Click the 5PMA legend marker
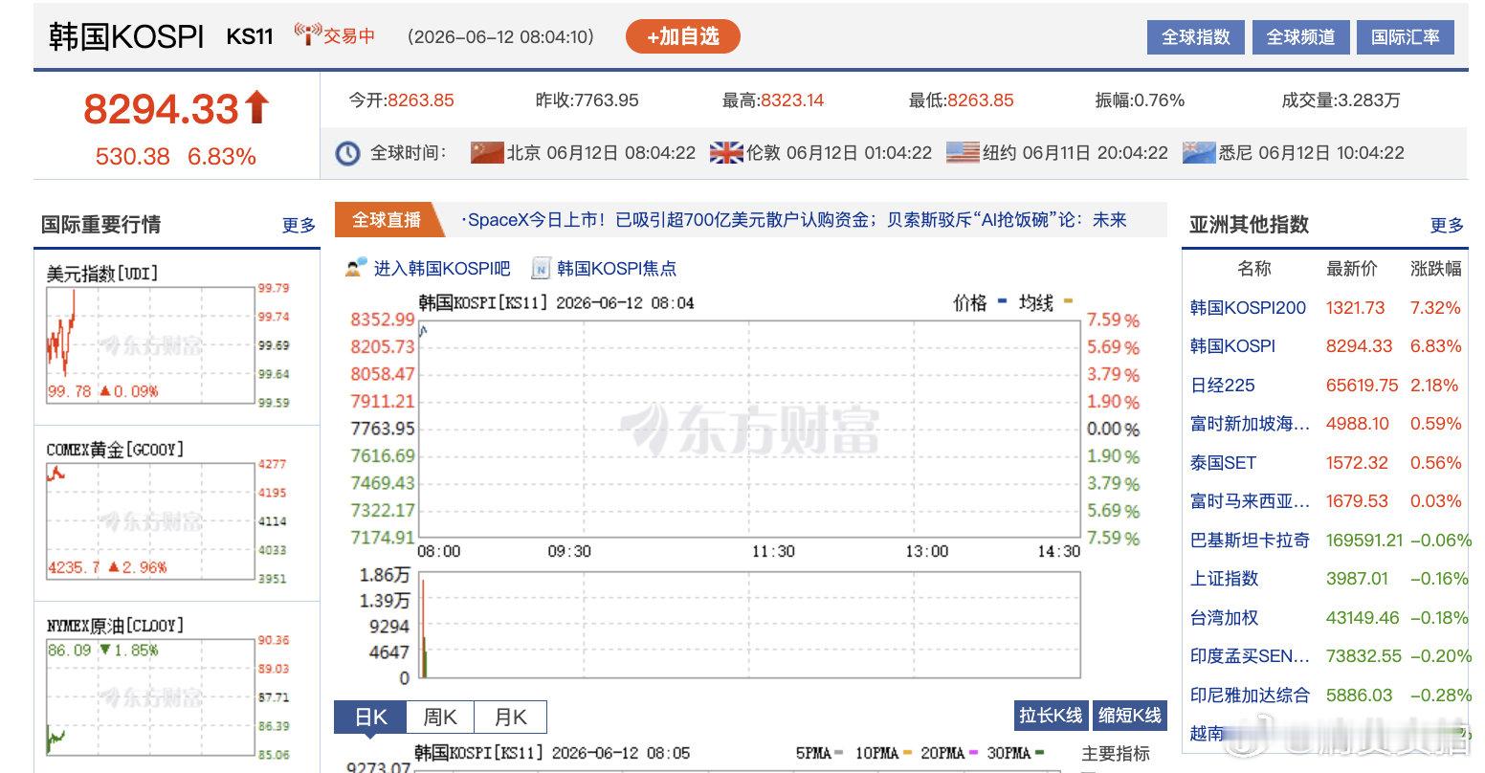The width and height of the screenshot is (1485, 773). pos(838,753)
